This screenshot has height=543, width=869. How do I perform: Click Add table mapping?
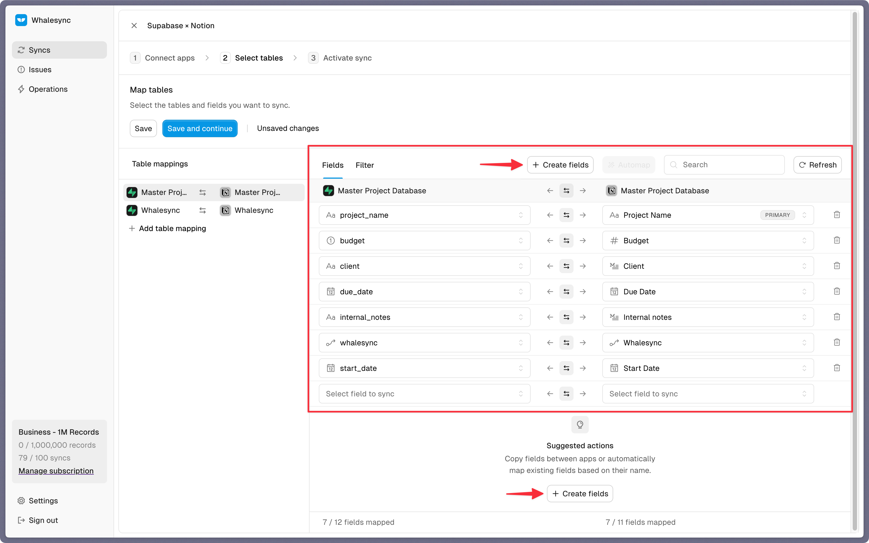point(167,228)
